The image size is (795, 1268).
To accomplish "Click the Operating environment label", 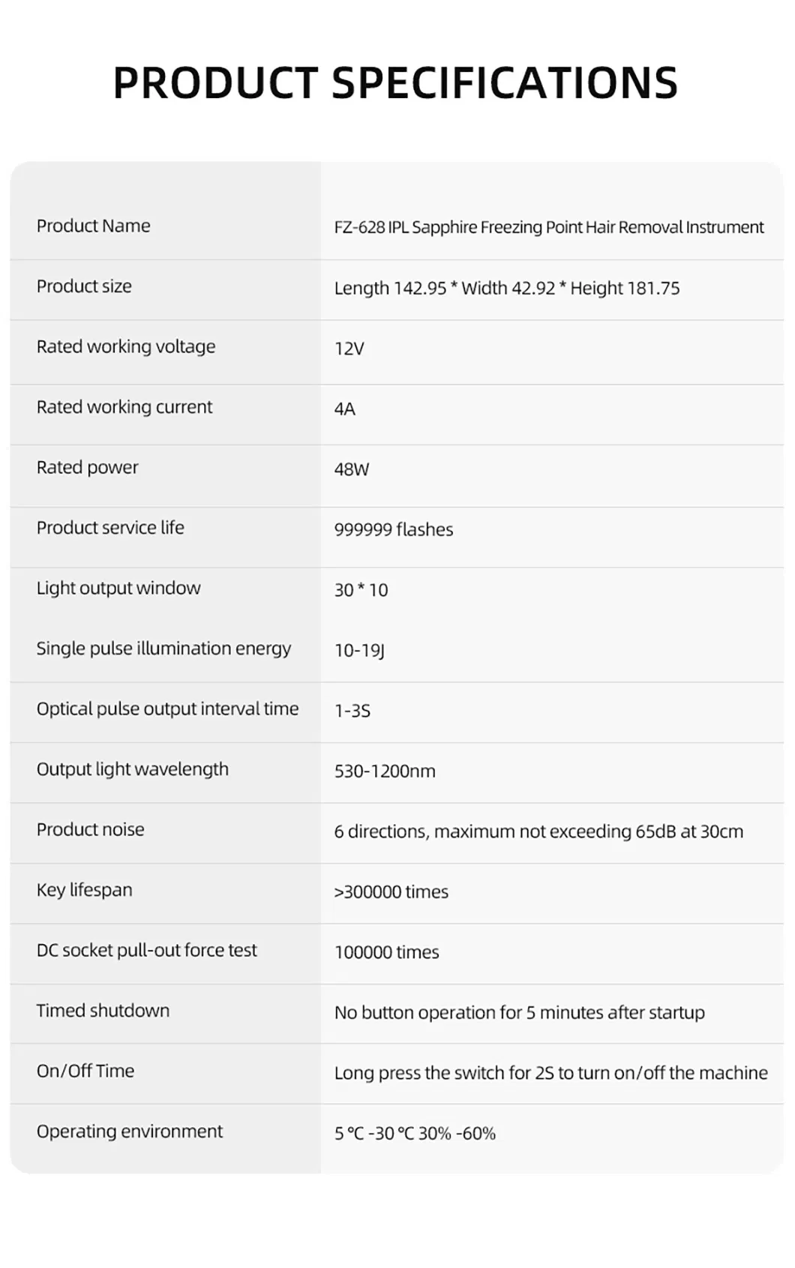I will click(x=129, y=1132).
